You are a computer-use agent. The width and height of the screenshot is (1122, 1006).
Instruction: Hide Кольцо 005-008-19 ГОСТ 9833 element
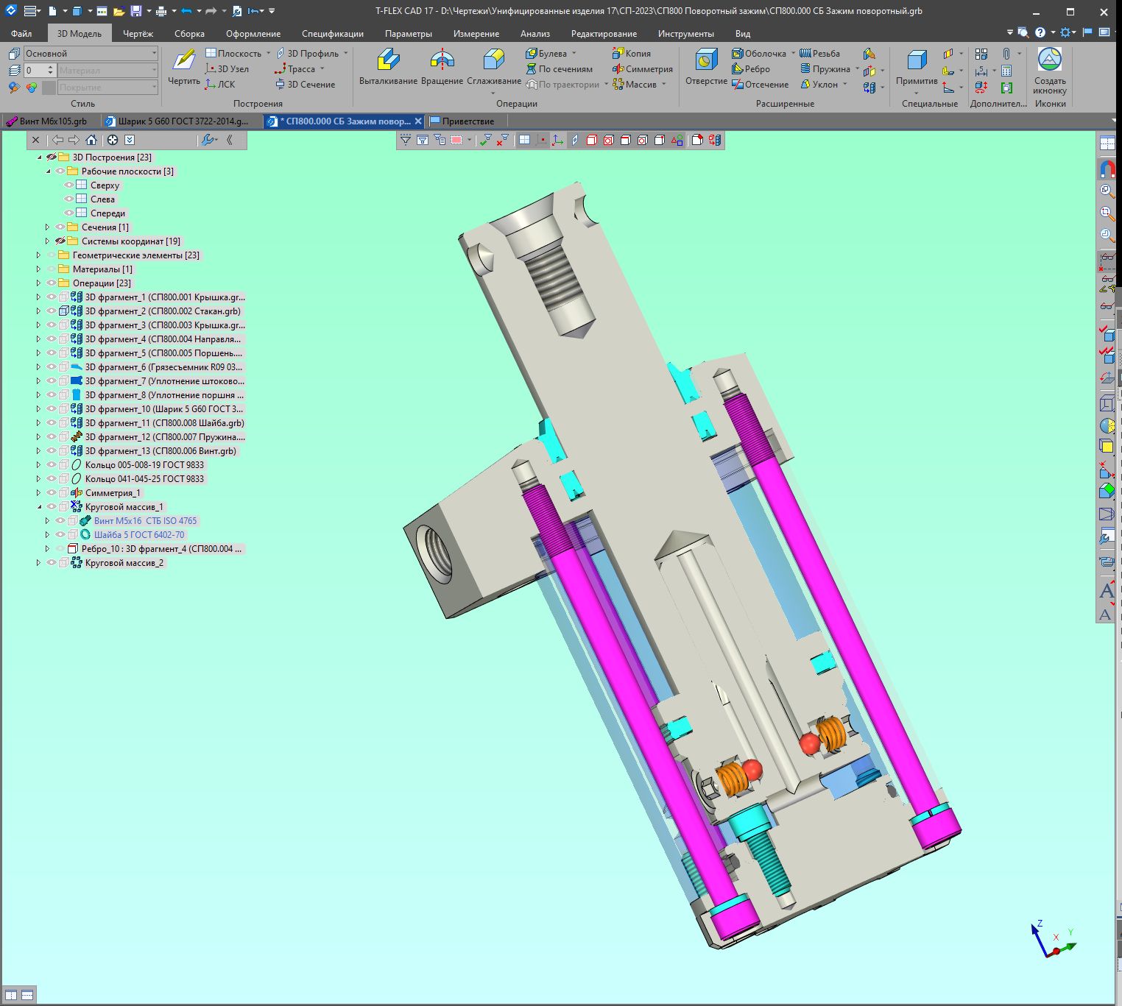click(x=52, y=465)
